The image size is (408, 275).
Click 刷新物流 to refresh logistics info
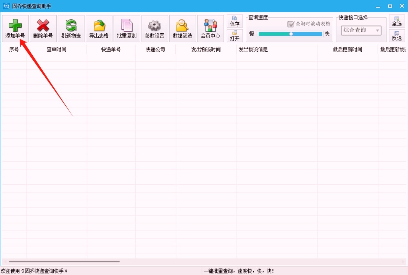pos(71,28)
